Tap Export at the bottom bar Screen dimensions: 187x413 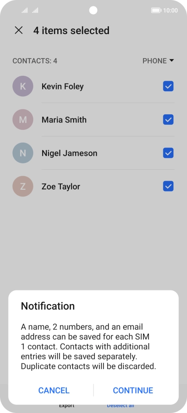click(67, 406)
